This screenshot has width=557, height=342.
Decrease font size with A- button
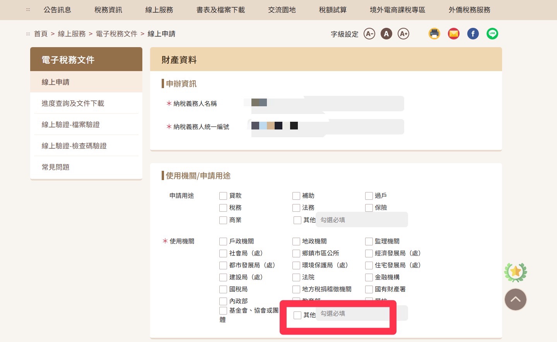[369, 34]
